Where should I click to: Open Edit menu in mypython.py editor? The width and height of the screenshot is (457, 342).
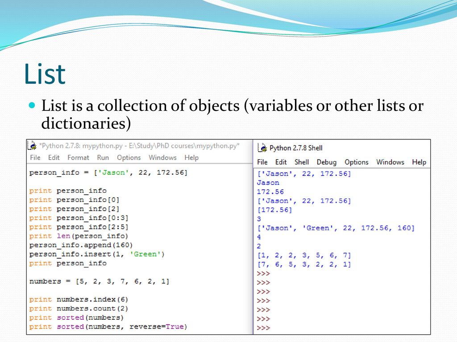tap(54, 158)
